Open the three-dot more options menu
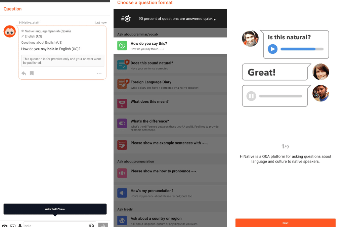Screen dimensions: 344x227 (99, 74)
